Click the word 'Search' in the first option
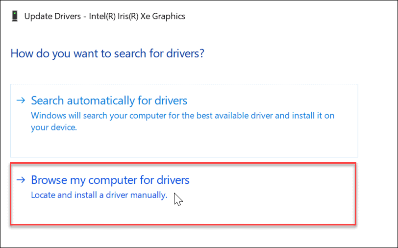 pos(47,100)
